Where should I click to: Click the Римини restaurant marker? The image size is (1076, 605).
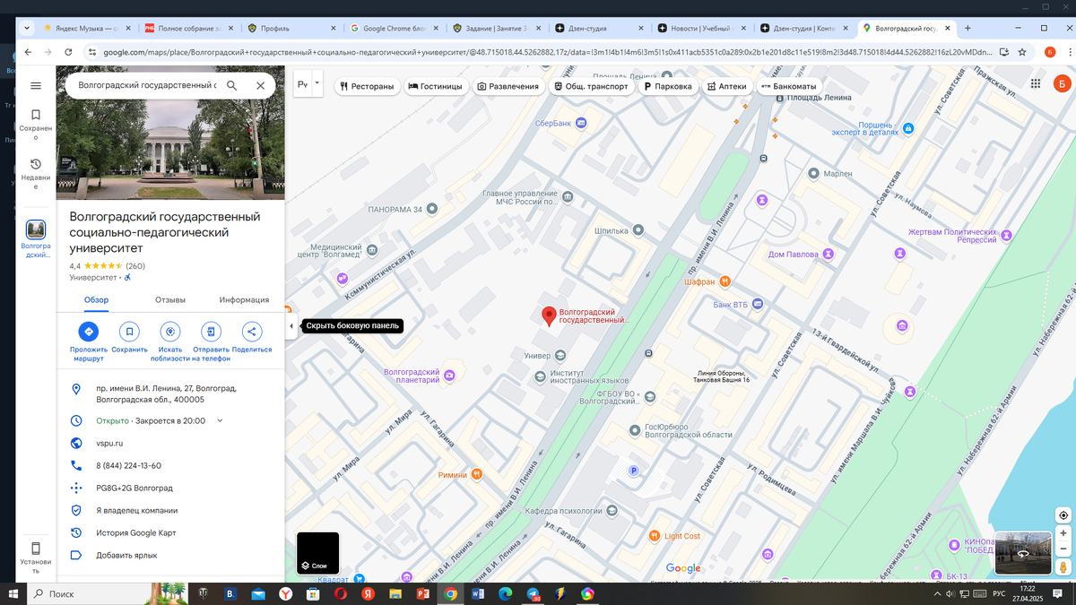click(477, 473)
